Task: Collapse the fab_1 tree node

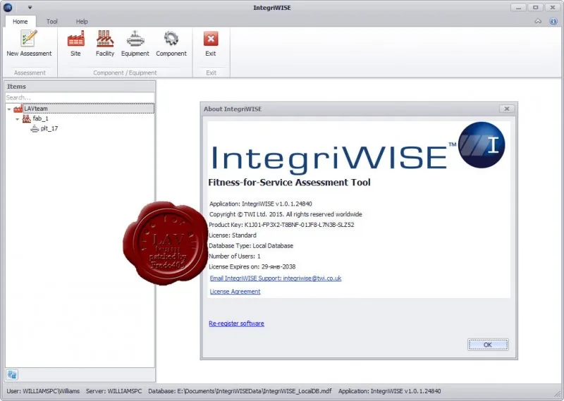Action: click(17, 119)
